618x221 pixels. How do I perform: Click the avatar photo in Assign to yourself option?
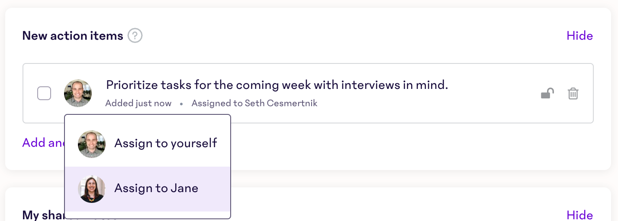point(92,144)
